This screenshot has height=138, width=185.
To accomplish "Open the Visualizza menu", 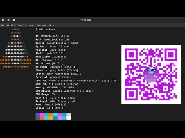I will tap(22, 25).
